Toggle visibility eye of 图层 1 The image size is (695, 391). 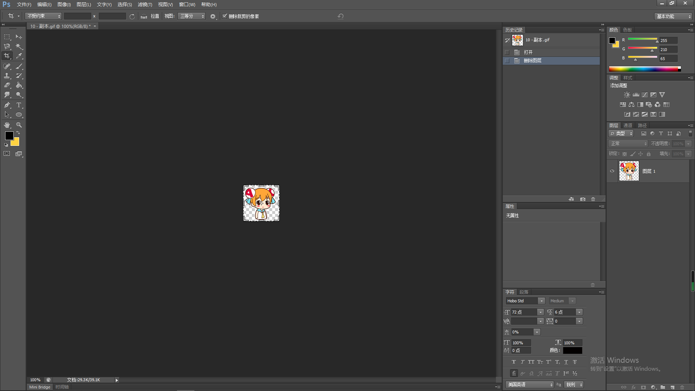pyautogui.click(x=612, y=171)
